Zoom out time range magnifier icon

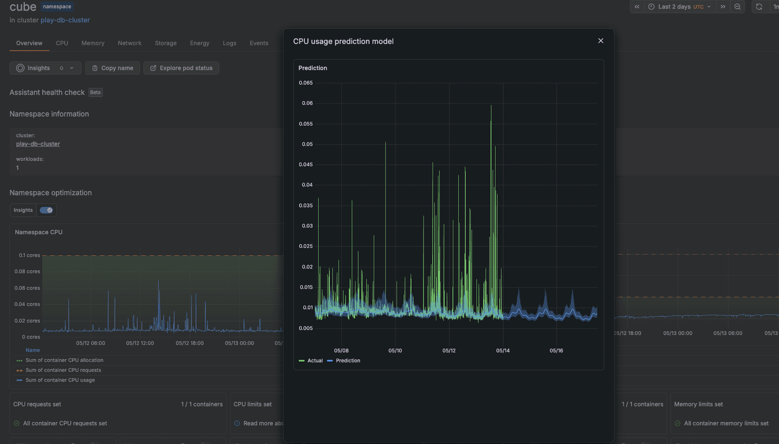click(x=737, y=7)
